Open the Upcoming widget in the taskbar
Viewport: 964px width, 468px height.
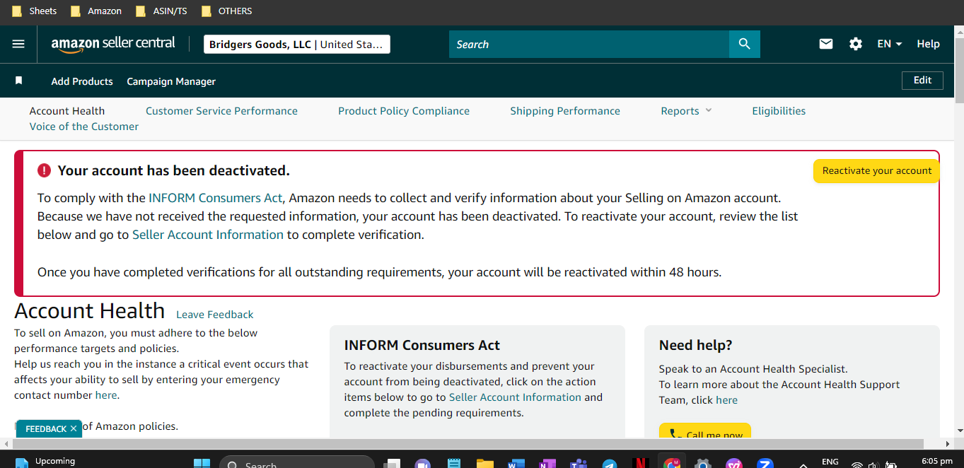point(45,462)
